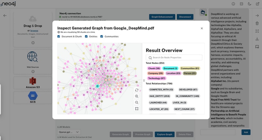
Task: Zoom out of the graph
Action: [x=137, y=102]
